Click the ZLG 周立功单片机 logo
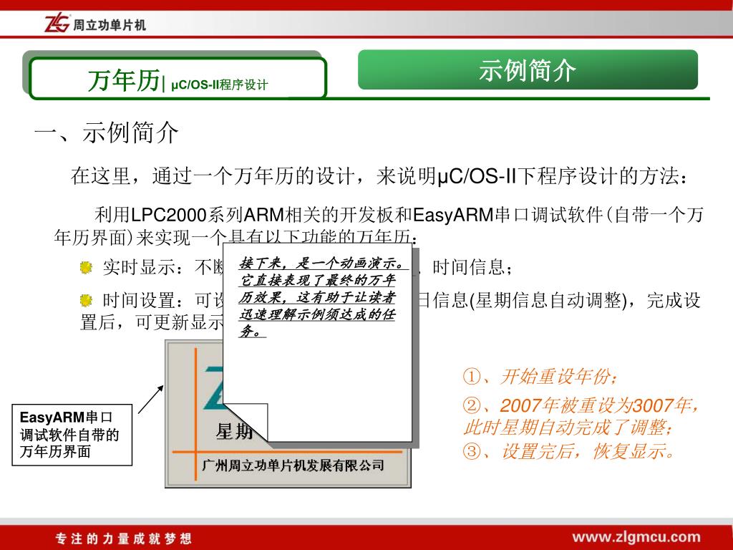 95,24
